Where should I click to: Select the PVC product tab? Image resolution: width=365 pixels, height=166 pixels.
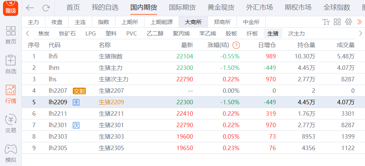[131, 34]
